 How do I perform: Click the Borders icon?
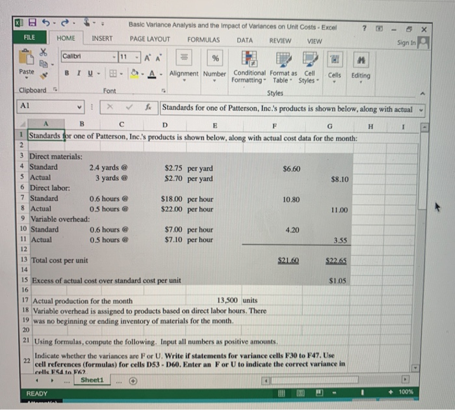113,74
